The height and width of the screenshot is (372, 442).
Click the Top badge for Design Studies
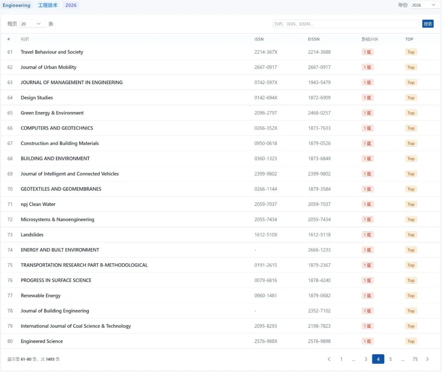[x=411, y=98]
